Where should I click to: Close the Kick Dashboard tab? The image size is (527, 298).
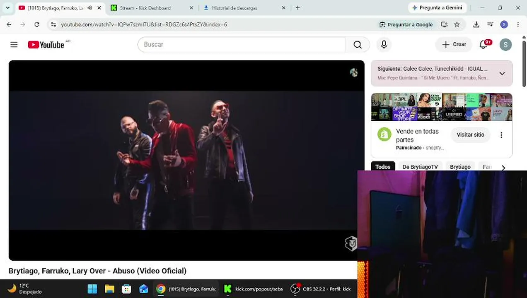point(191,8)
